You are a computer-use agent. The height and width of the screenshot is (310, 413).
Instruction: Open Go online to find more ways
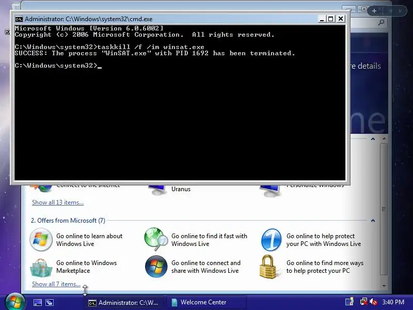(325, 267)
